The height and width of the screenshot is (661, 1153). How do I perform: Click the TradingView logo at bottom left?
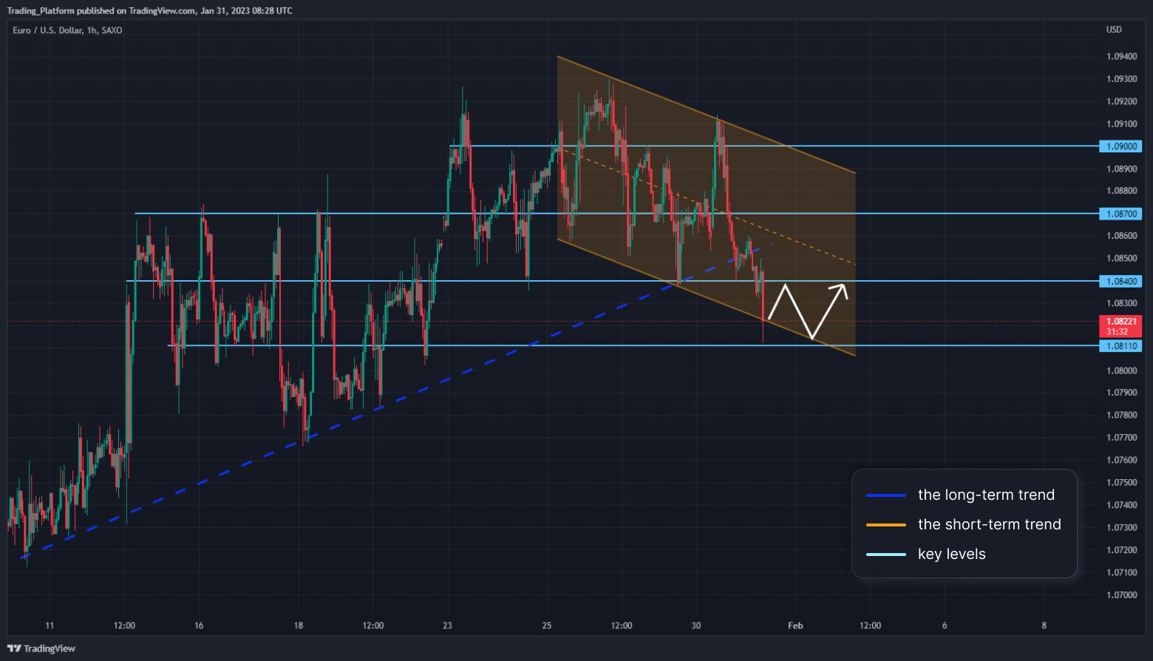41,648
